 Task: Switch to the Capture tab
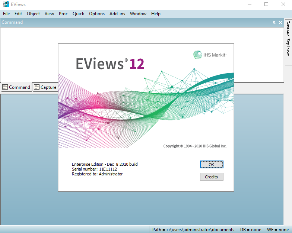[45, 87]
